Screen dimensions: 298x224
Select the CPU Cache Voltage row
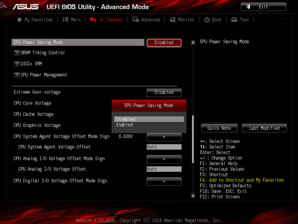tap(34, 114)
